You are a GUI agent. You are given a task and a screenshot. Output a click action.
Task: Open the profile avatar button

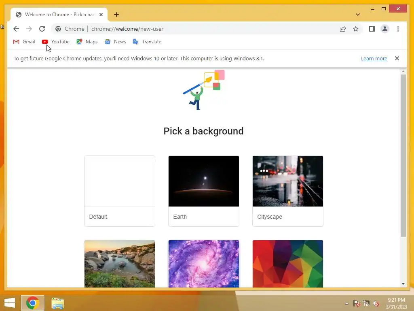click(385, 29)
